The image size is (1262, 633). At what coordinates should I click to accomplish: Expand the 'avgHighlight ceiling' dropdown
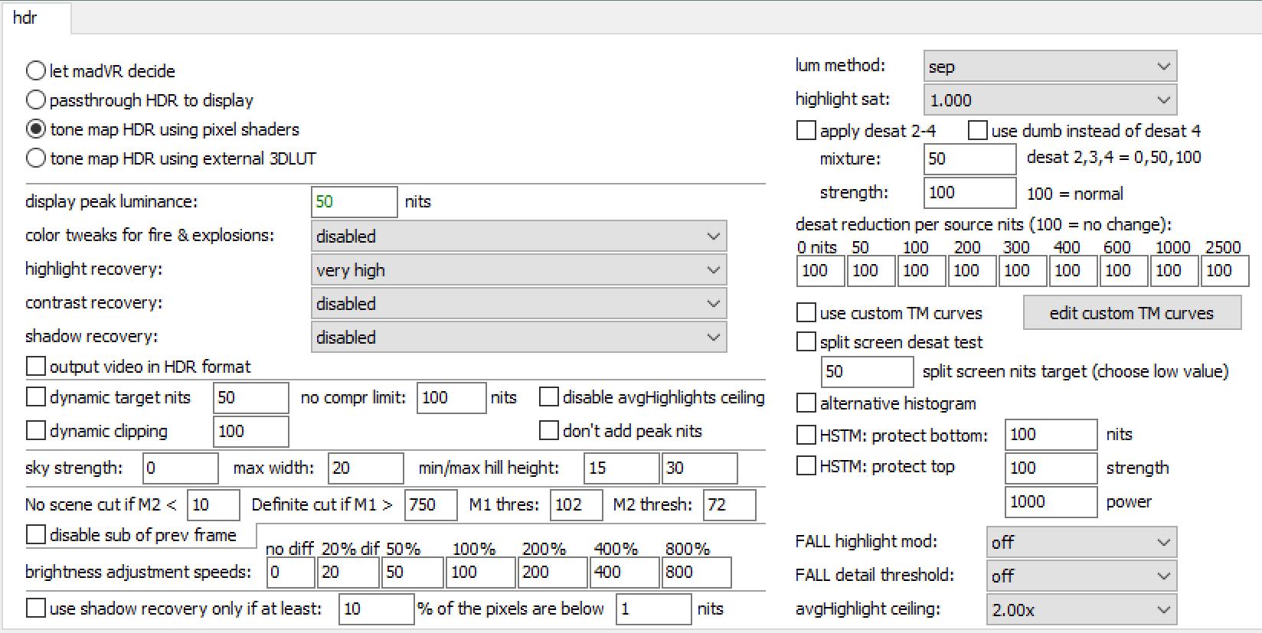coord(1081,610)
